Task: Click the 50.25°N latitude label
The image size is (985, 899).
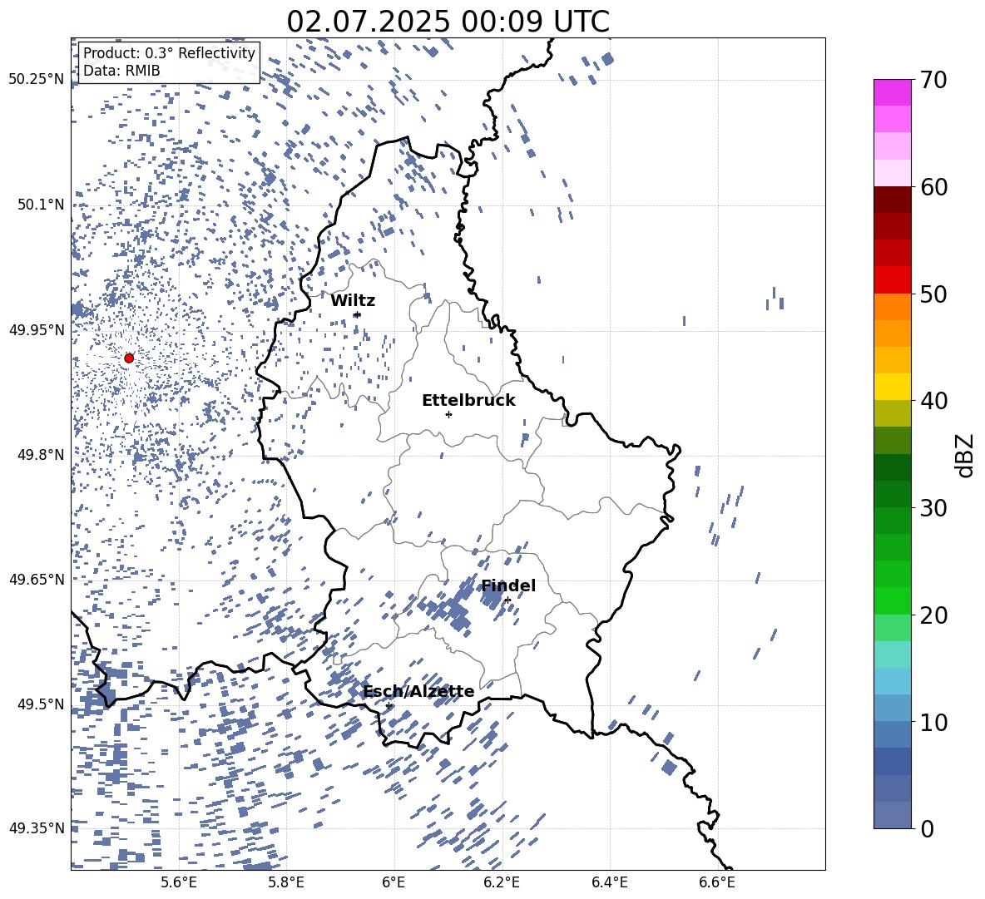Action: tap(37, 80)
